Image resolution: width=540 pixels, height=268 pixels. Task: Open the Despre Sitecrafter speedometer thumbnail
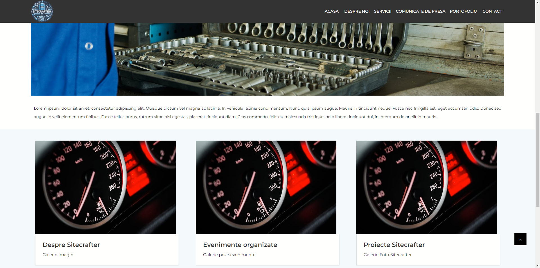pos(105,187)
